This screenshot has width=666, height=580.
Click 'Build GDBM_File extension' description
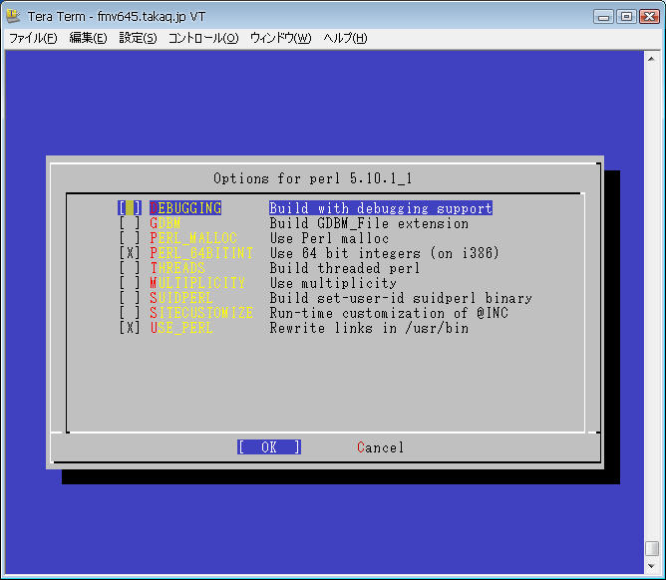click(369, 223)
